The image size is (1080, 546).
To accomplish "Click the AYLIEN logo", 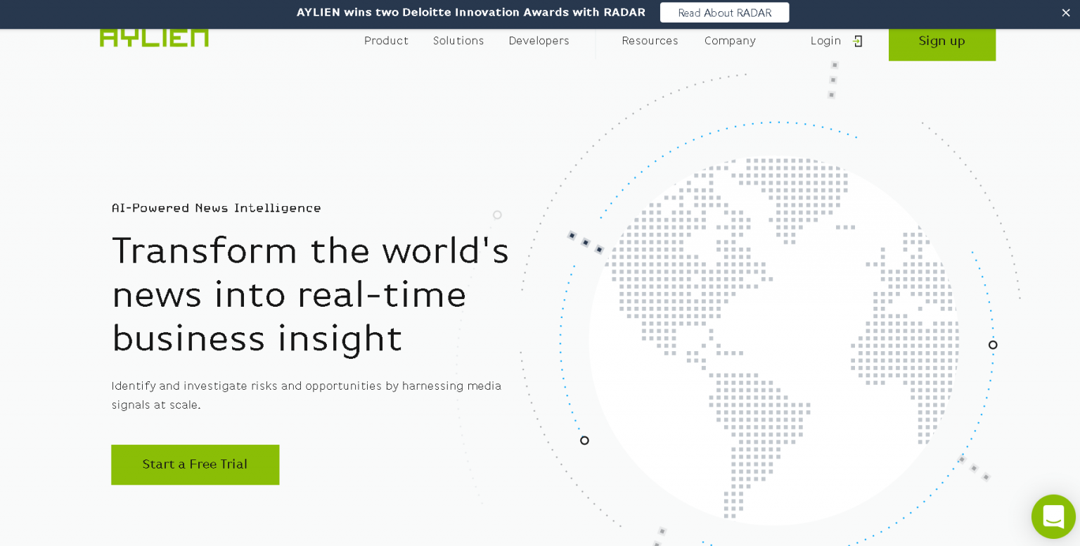I will (x=153, y=37).
